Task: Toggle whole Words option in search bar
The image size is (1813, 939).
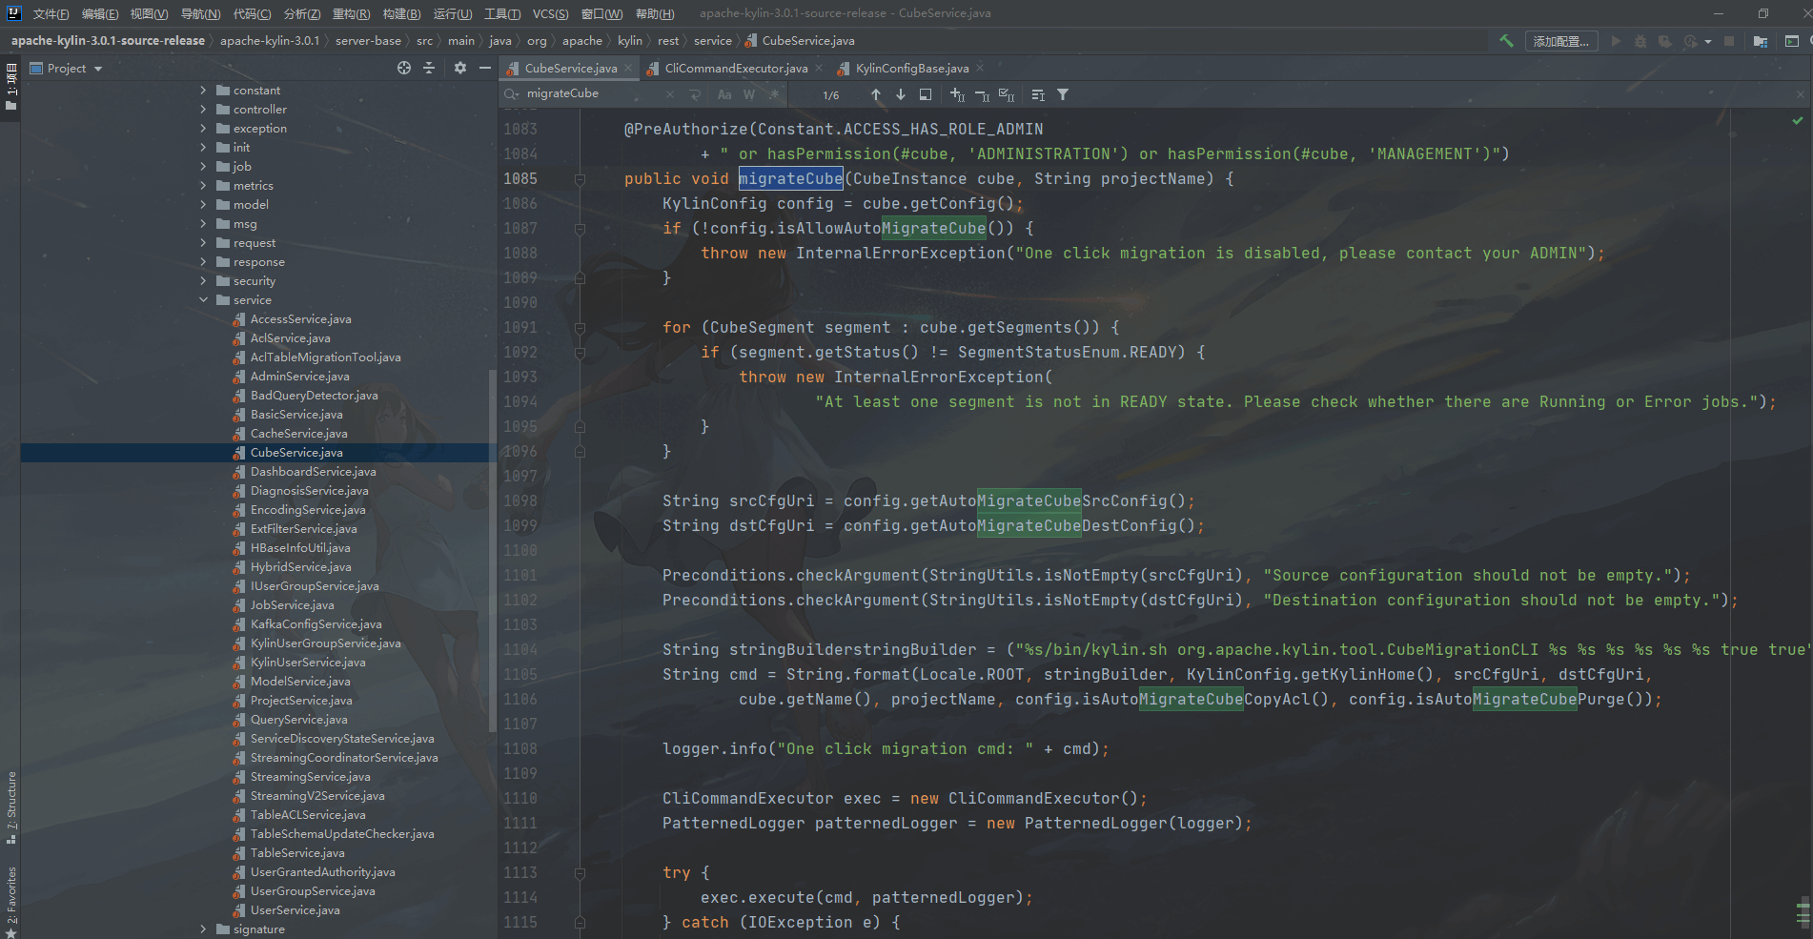Action: point(749,94)
